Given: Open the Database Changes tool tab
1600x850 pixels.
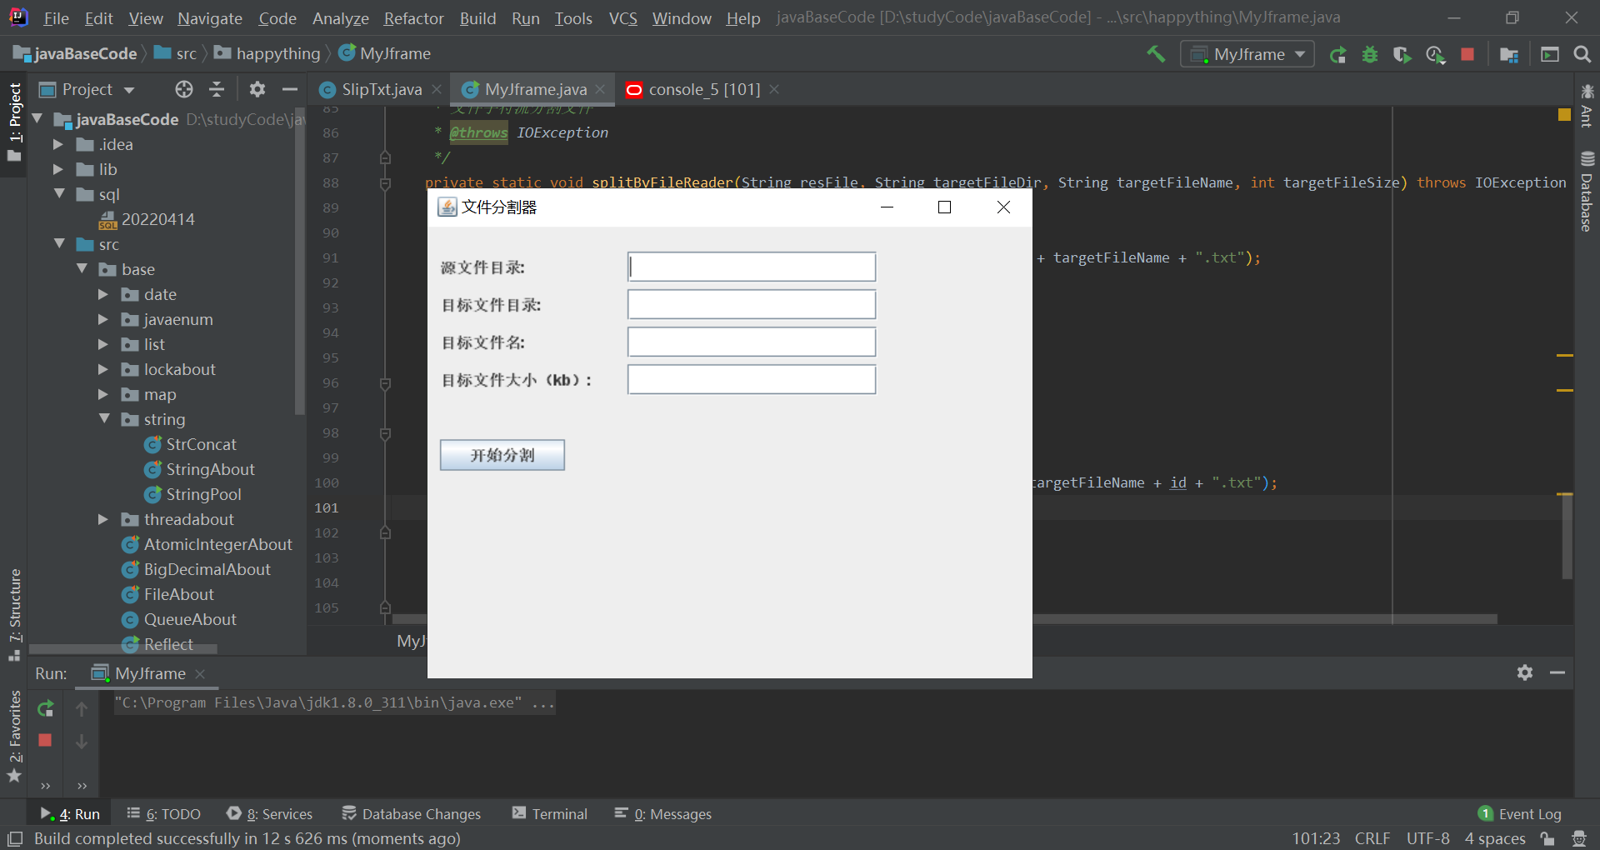Looking at the screenshot, I should pyautogui.click(x=412, y=813).
